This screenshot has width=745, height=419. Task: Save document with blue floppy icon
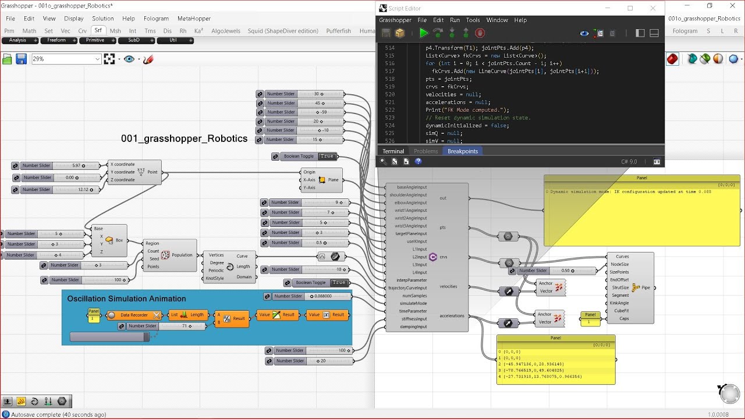click(21, 59)
